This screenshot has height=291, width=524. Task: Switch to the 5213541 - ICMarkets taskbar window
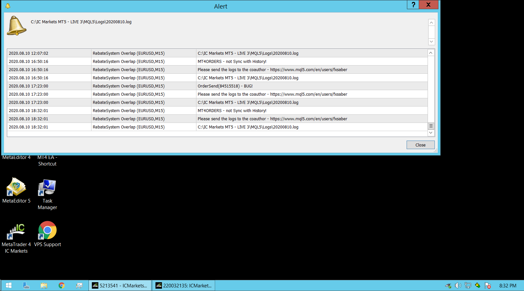120,285
